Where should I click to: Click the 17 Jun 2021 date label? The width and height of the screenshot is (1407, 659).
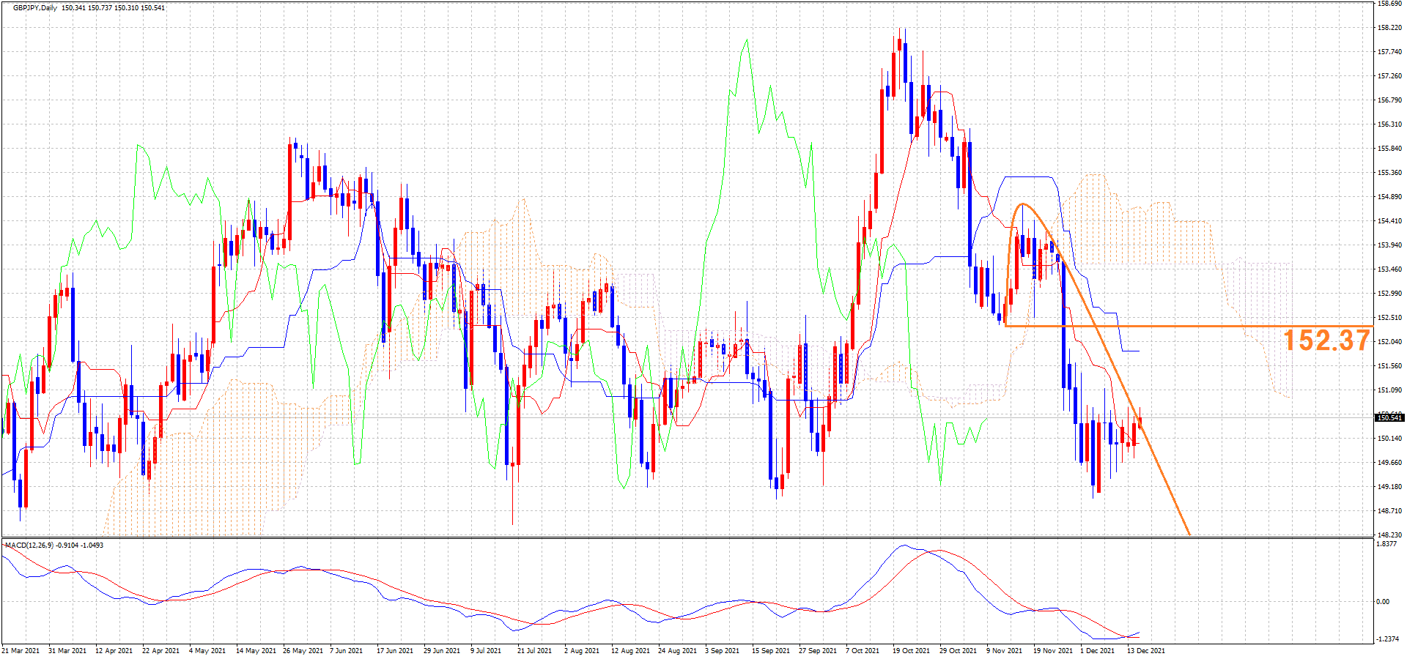[x=395, y=651]
